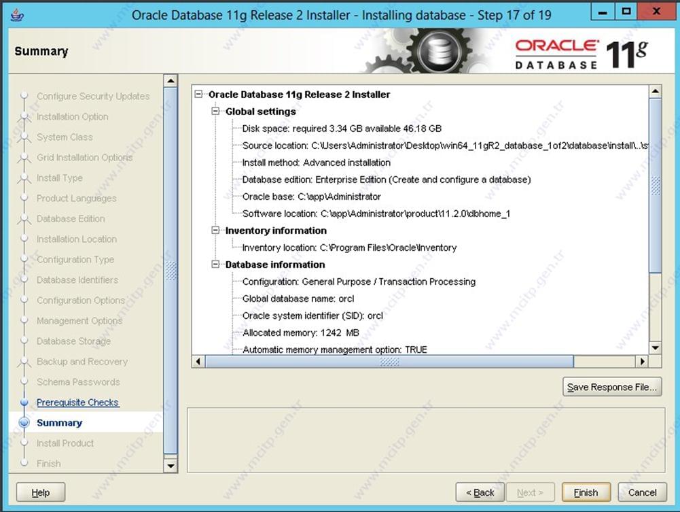Click the Database information heading
The width and height of the screenshot is (680, 512).
[x=275, y=264]
